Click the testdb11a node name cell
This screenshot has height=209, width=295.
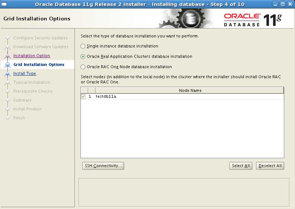(190, 96)
